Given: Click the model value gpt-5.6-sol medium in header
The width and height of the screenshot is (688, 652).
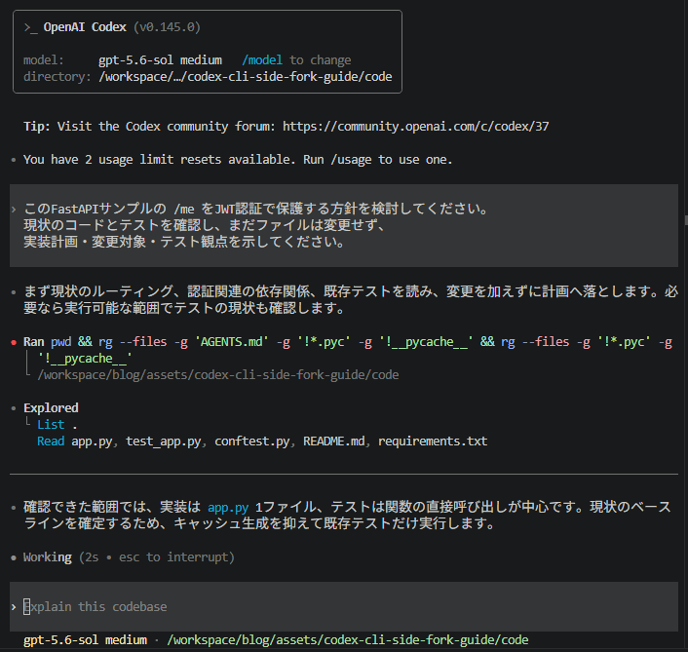Looking at the screenshot, I should 160,60.
